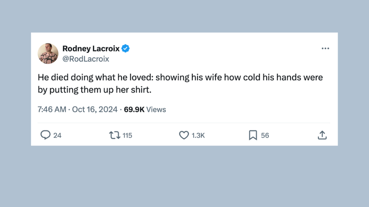Open the three-dot more options menu
This screenshot has width=369, height=207.
[325, 48]
